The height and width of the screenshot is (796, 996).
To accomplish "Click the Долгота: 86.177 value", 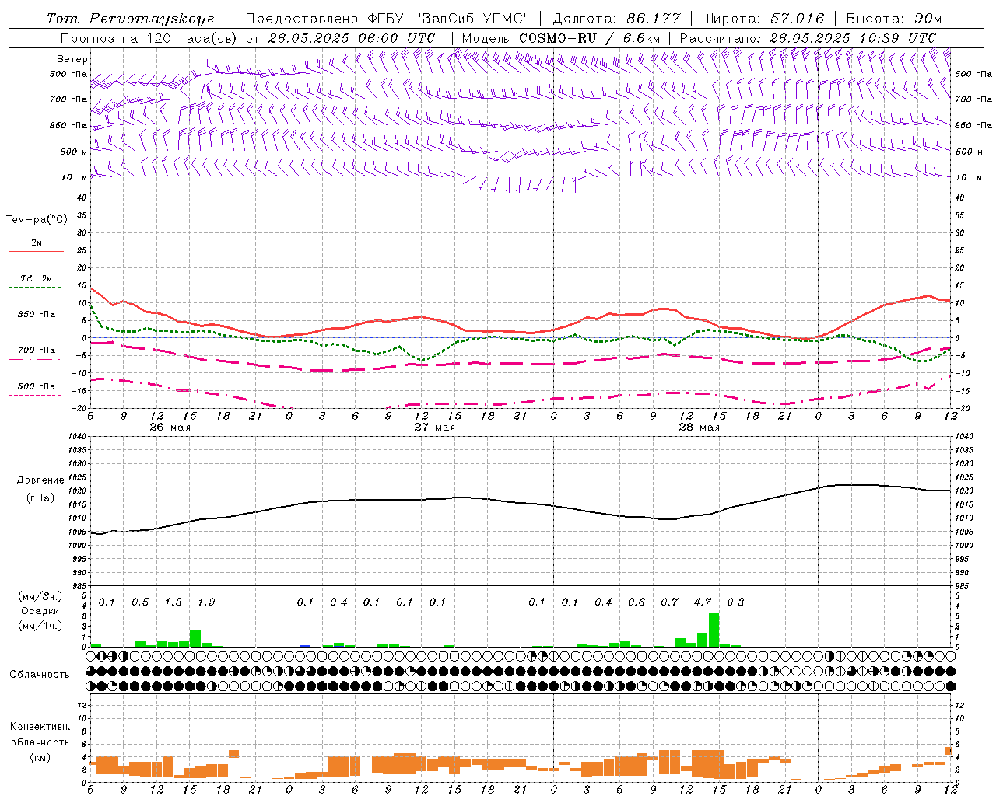I will 616,19.
